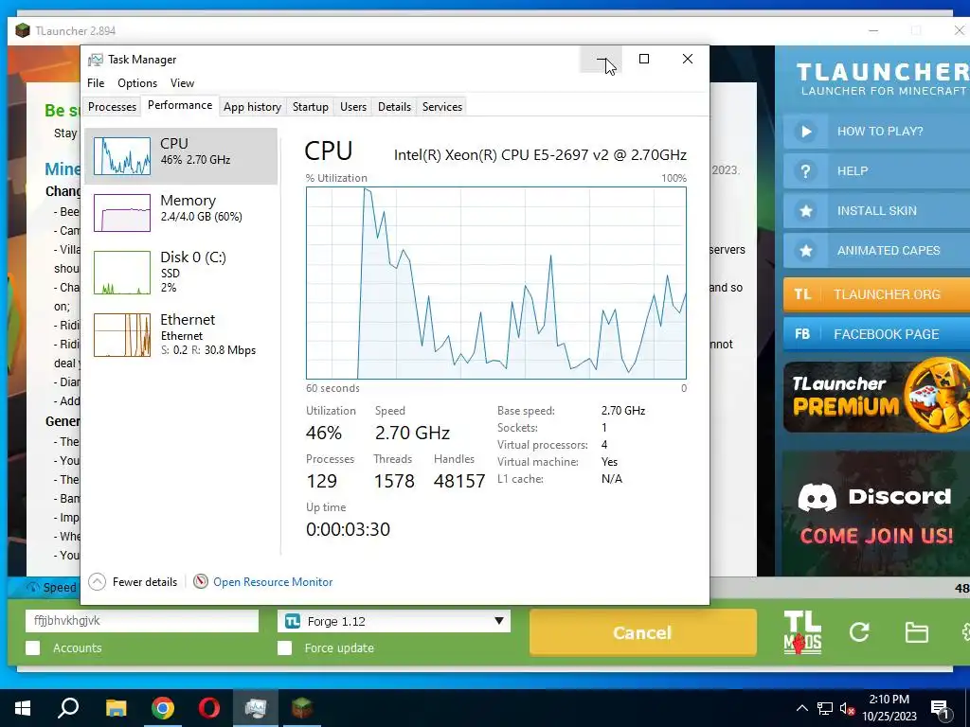The image size is (970, 727).
Task: Open the TL Mods icon
Action: [x=802, y=632]
